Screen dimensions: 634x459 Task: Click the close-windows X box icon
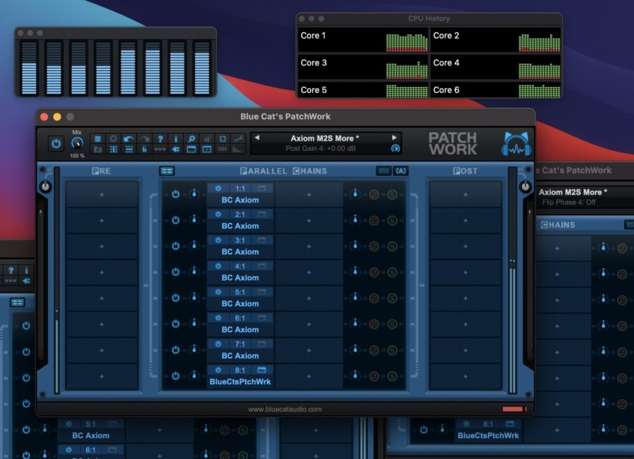pos(207,149)
